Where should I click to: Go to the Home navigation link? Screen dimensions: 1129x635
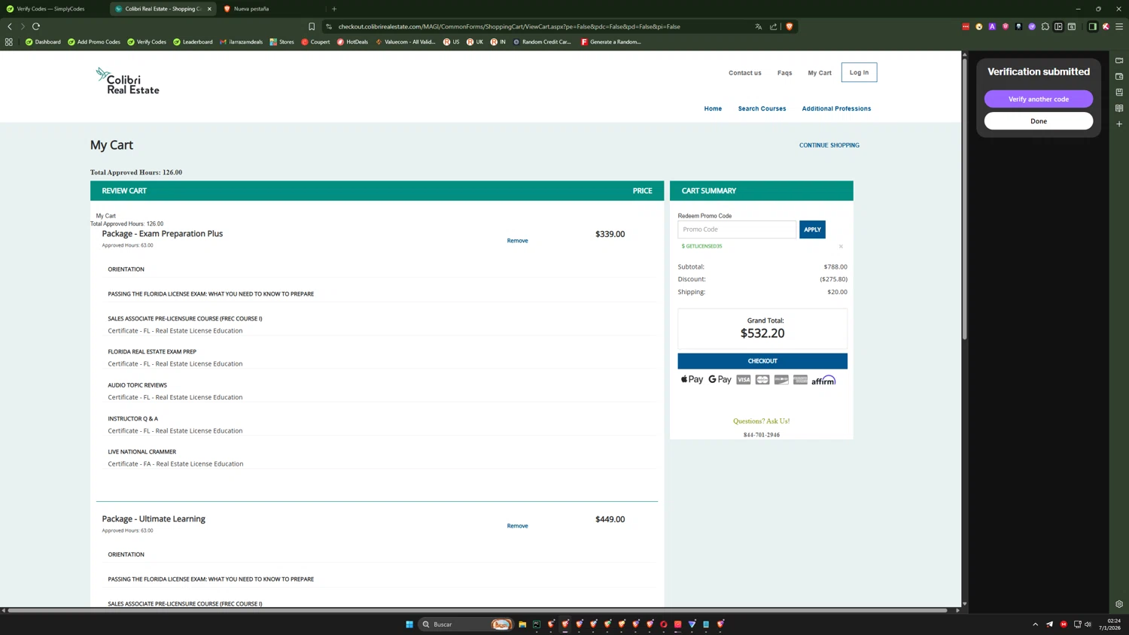click(713, 108)
